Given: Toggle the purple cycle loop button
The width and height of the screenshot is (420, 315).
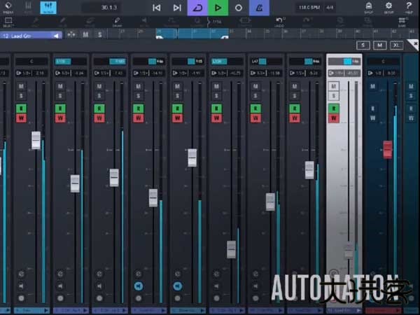Looking at the screenshot, I should click(x=197, y=8).
